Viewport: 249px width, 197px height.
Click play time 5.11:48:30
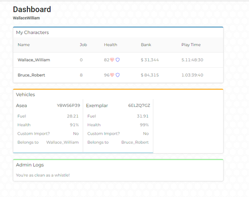(x=192, y=60)
